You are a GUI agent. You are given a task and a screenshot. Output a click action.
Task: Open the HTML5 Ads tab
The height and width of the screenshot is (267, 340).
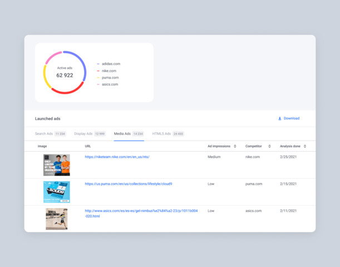point(168,133)
